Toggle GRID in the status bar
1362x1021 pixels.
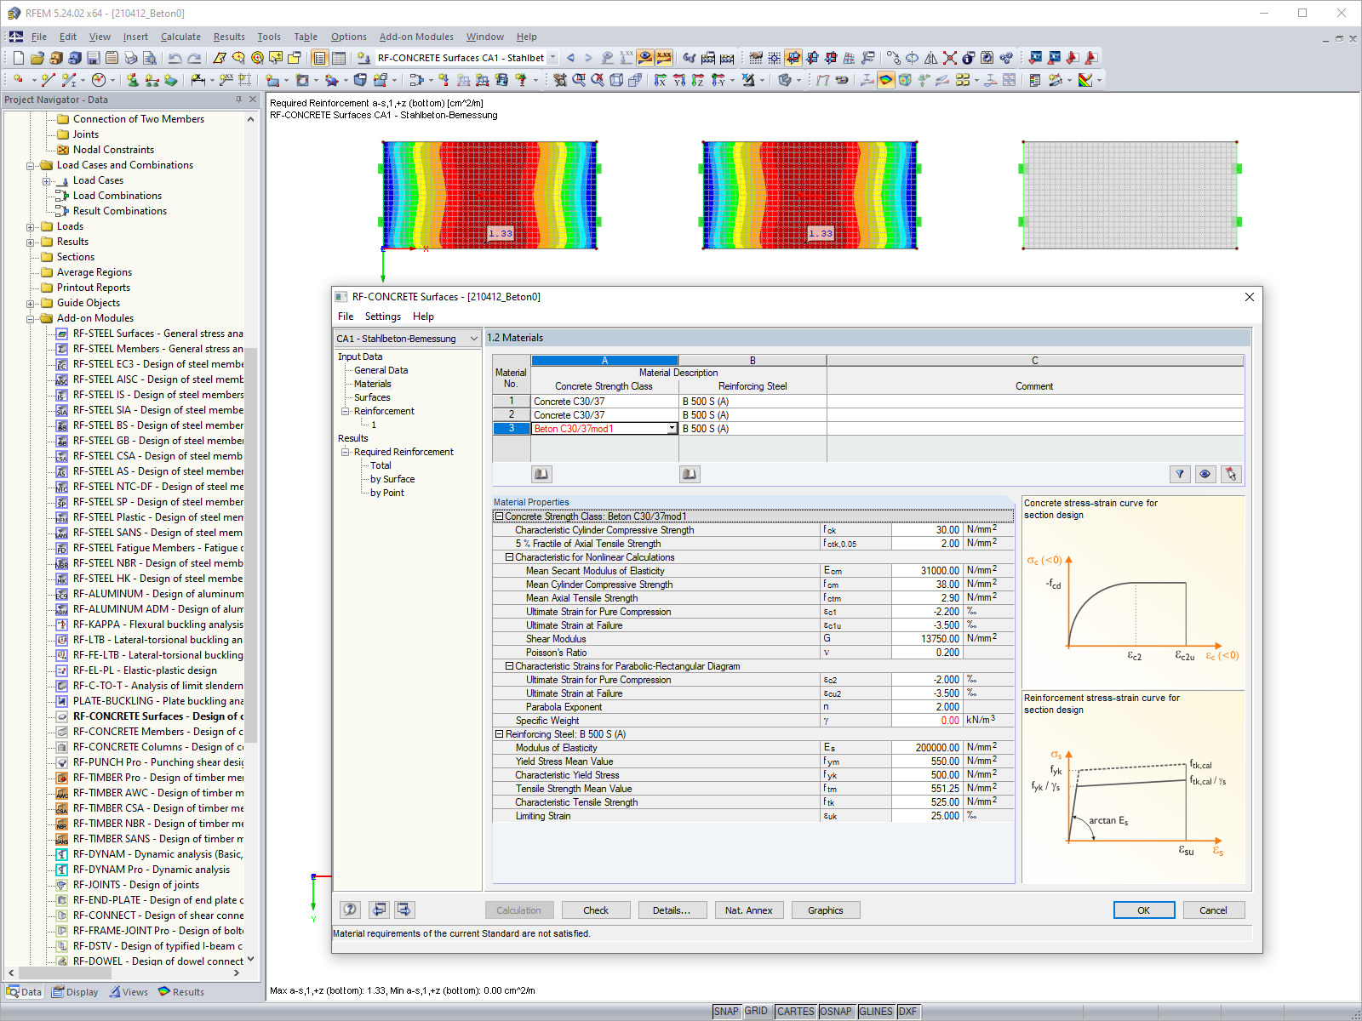[x=756, y=1011]
